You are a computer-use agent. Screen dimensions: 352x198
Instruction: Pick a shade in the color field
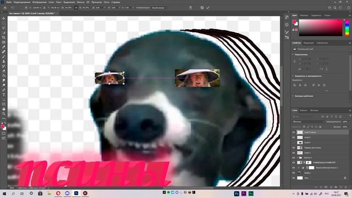coord(320,28)
